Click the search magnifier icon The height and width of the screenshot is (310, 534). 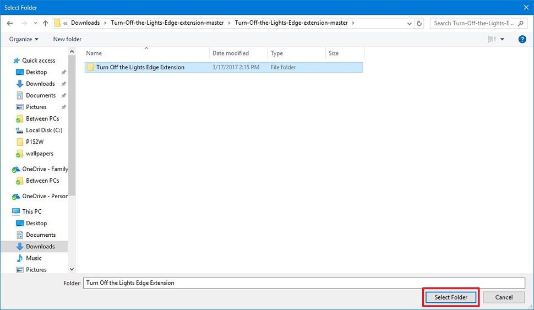521,23
